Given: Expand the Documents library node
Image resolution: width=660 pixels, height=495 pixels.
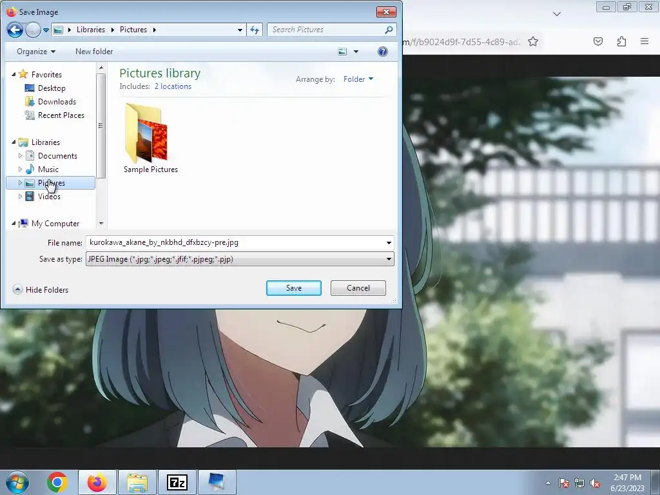Looking at the screenshot, I should click(20, 156).
